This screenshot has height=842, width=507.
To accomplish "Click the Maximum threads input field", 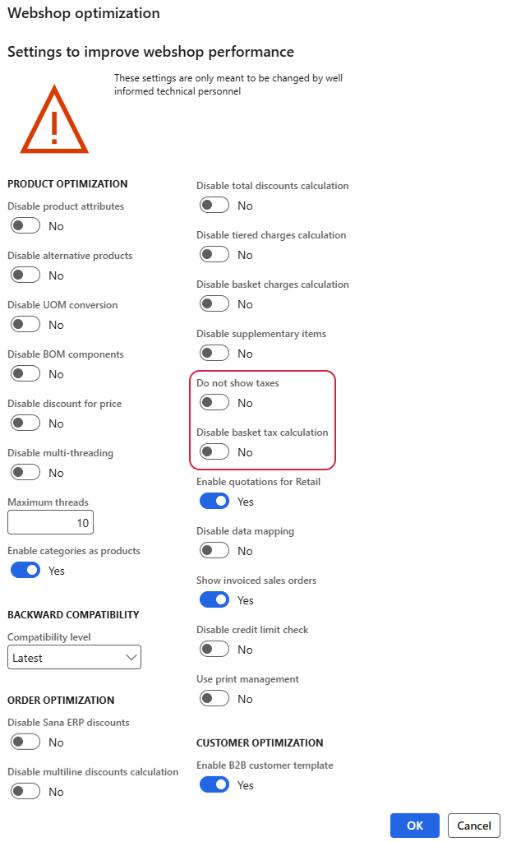I will (x=50, y=523).
